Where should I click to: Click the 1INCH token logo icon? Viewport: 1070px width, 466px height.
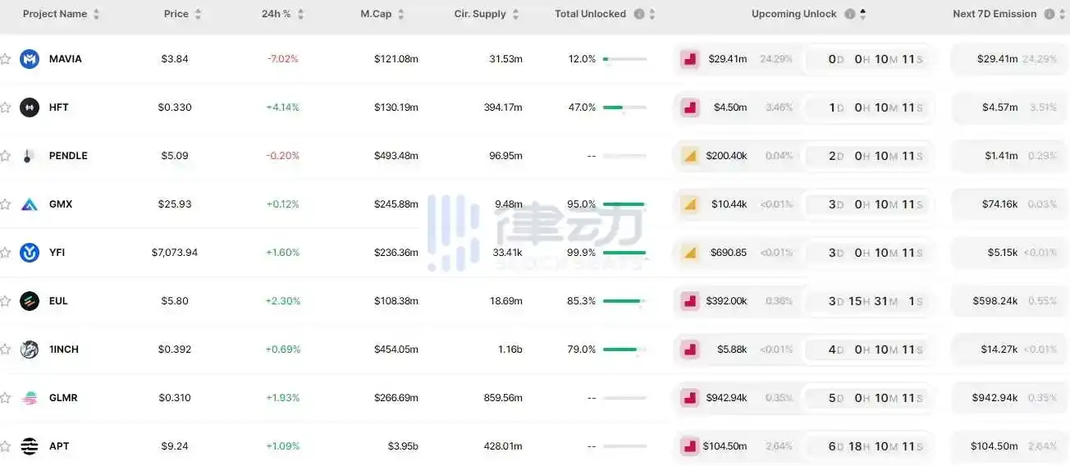30,349
